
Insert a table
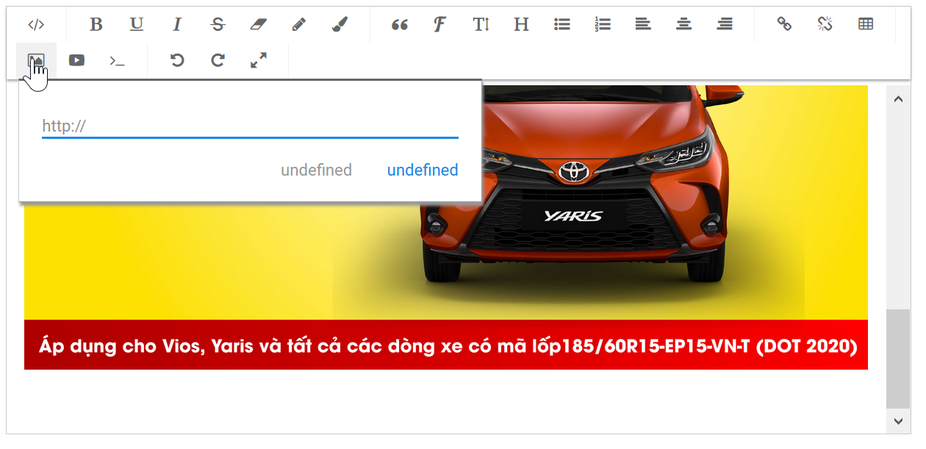pos(866,24)
